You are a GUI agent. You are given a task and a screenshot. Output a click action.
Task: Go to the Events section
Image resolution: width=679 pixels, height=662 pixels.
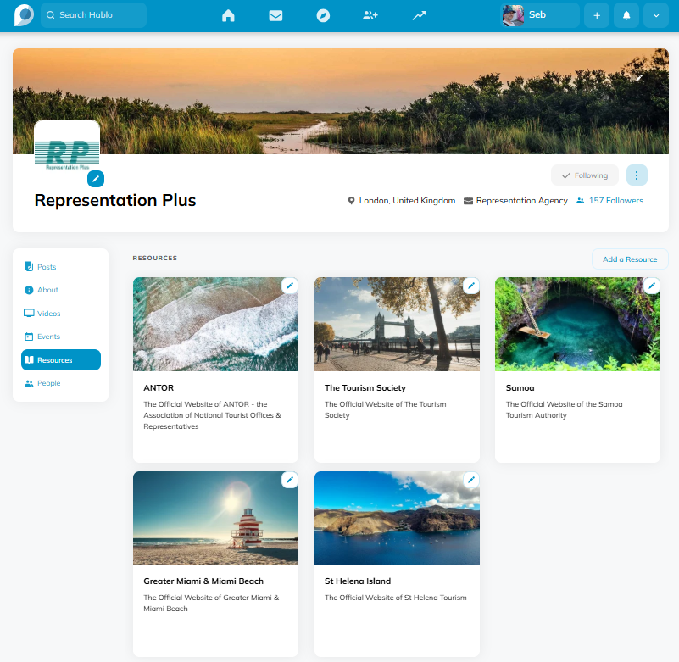pyautogui.click(x=61, y=337)
